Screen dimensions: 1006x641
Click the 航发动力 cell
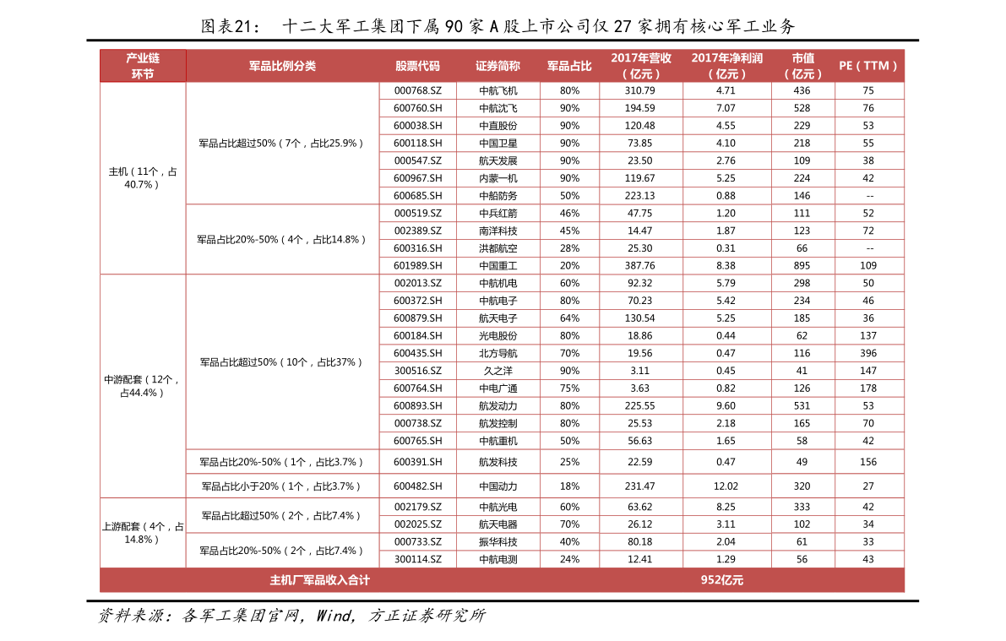click(x=498, y=405)
